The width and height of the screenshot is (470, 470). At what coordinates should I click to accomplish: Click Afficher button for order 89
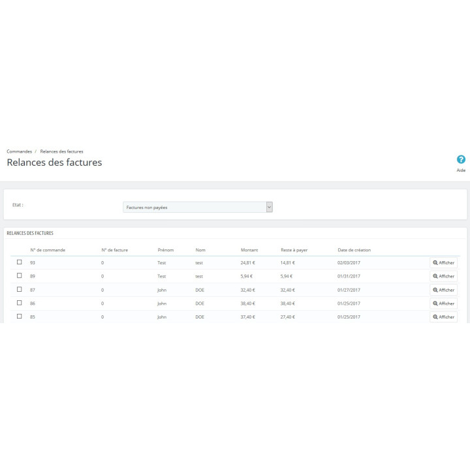[443, 276]
